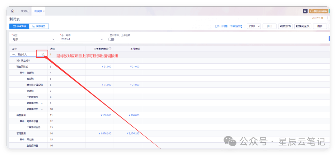This screenshot has width=336, height=155.
Task: Open 售后在线服务 headset support button
Action: [x=319, y=11]
